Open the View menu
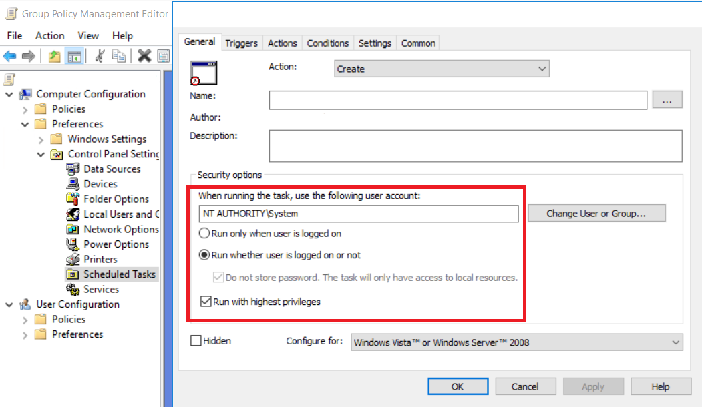Image resolution: width=702 pixels, height=407 pixels. tap(88, 36)
